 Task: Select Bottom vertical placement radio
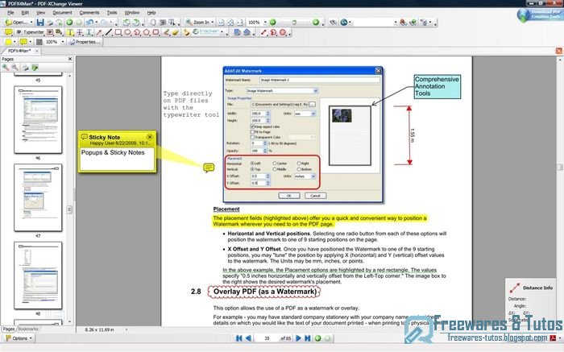click(x=299, y=169)
